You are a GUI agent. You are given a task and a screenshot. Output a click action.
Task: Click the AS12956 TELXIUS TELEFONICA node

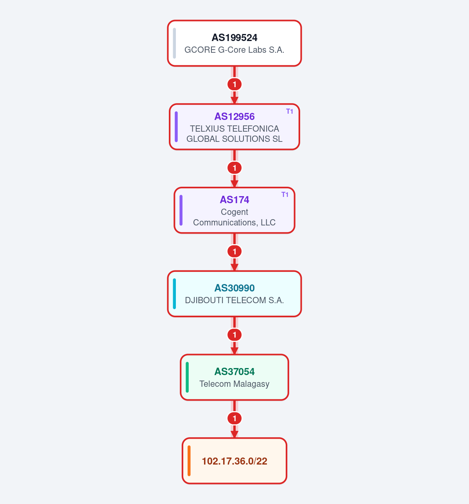(234, 127)
